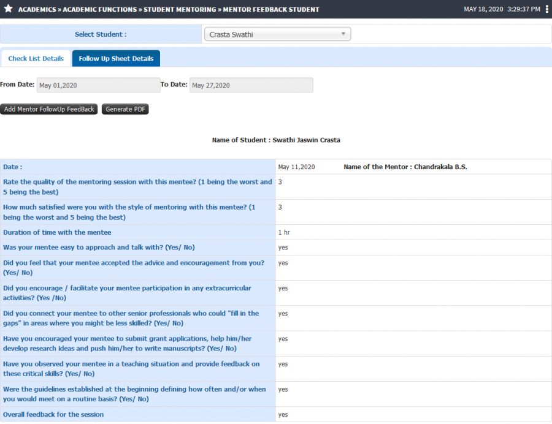552x424 pixels.
Task: Click the May 11,2020 date value
Action: tap(296, 167)
